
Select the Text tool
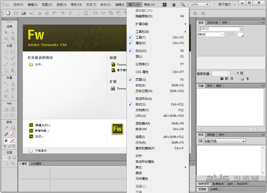point(13,90)
